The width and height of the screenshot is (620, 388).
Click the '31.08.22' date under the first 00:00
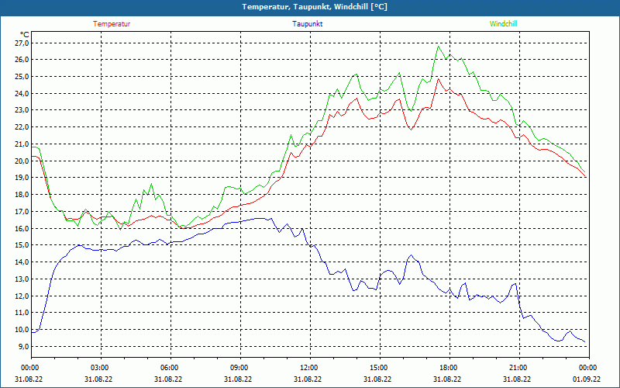(x=29, y=379)
